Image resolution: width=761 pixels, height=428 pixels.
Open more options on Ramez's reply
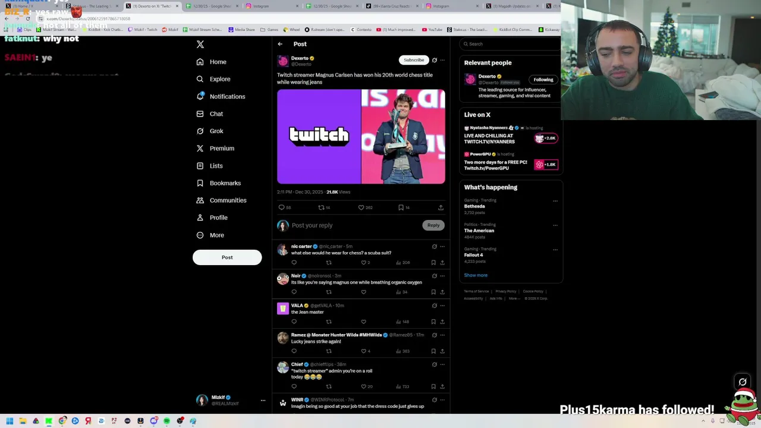pyautogui.click(x=442, y=335)
